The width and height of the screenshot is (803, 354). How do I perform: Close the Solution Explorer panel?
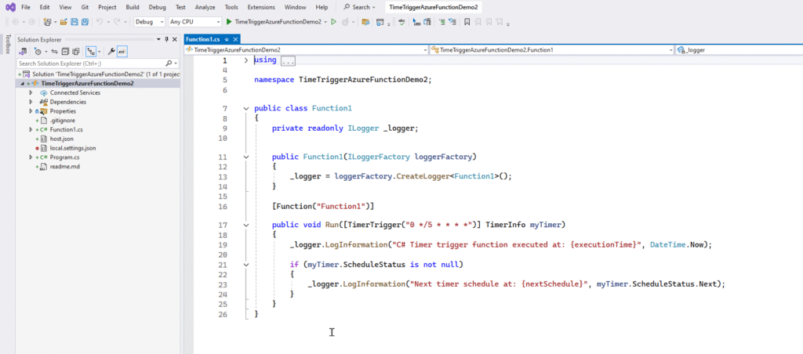[175, 39]
